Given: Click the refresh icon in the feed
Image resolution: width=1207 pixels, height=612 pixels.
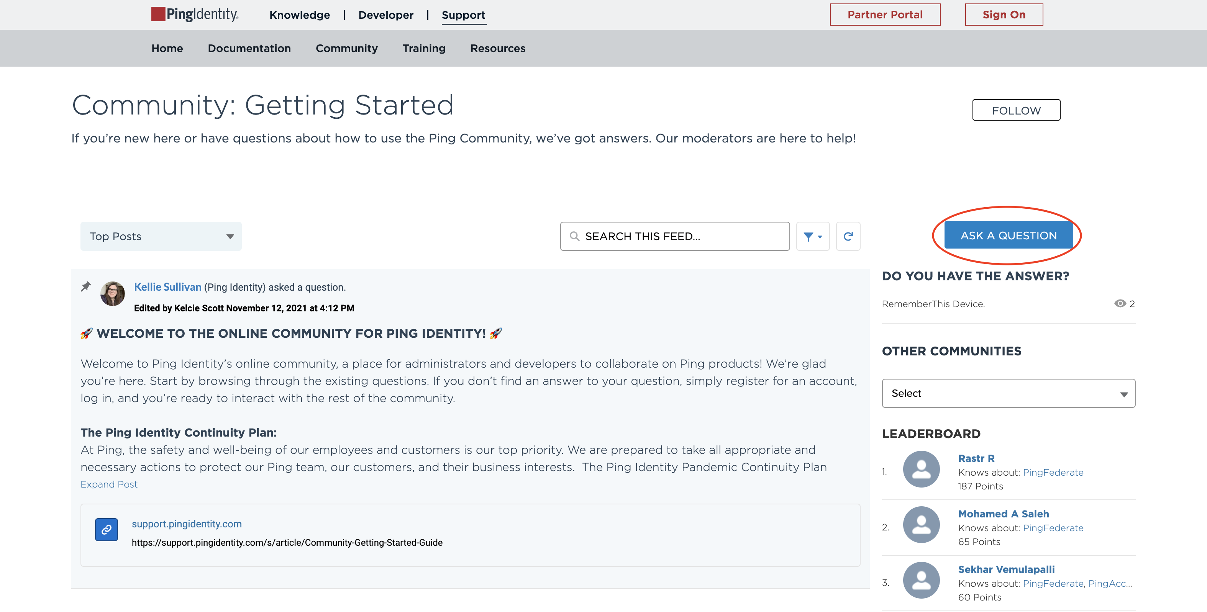Looking at the screenshot, I should 848,236.
